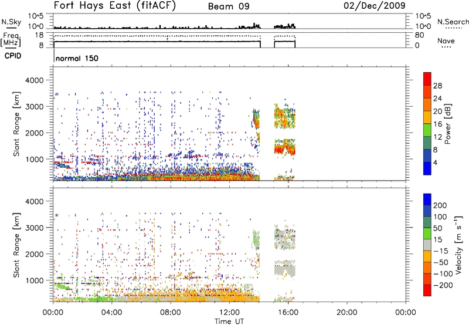This screenshot has height=325, width=469.
Task: Click the '-200' Velocity scale value
Action: coord(444,285)
